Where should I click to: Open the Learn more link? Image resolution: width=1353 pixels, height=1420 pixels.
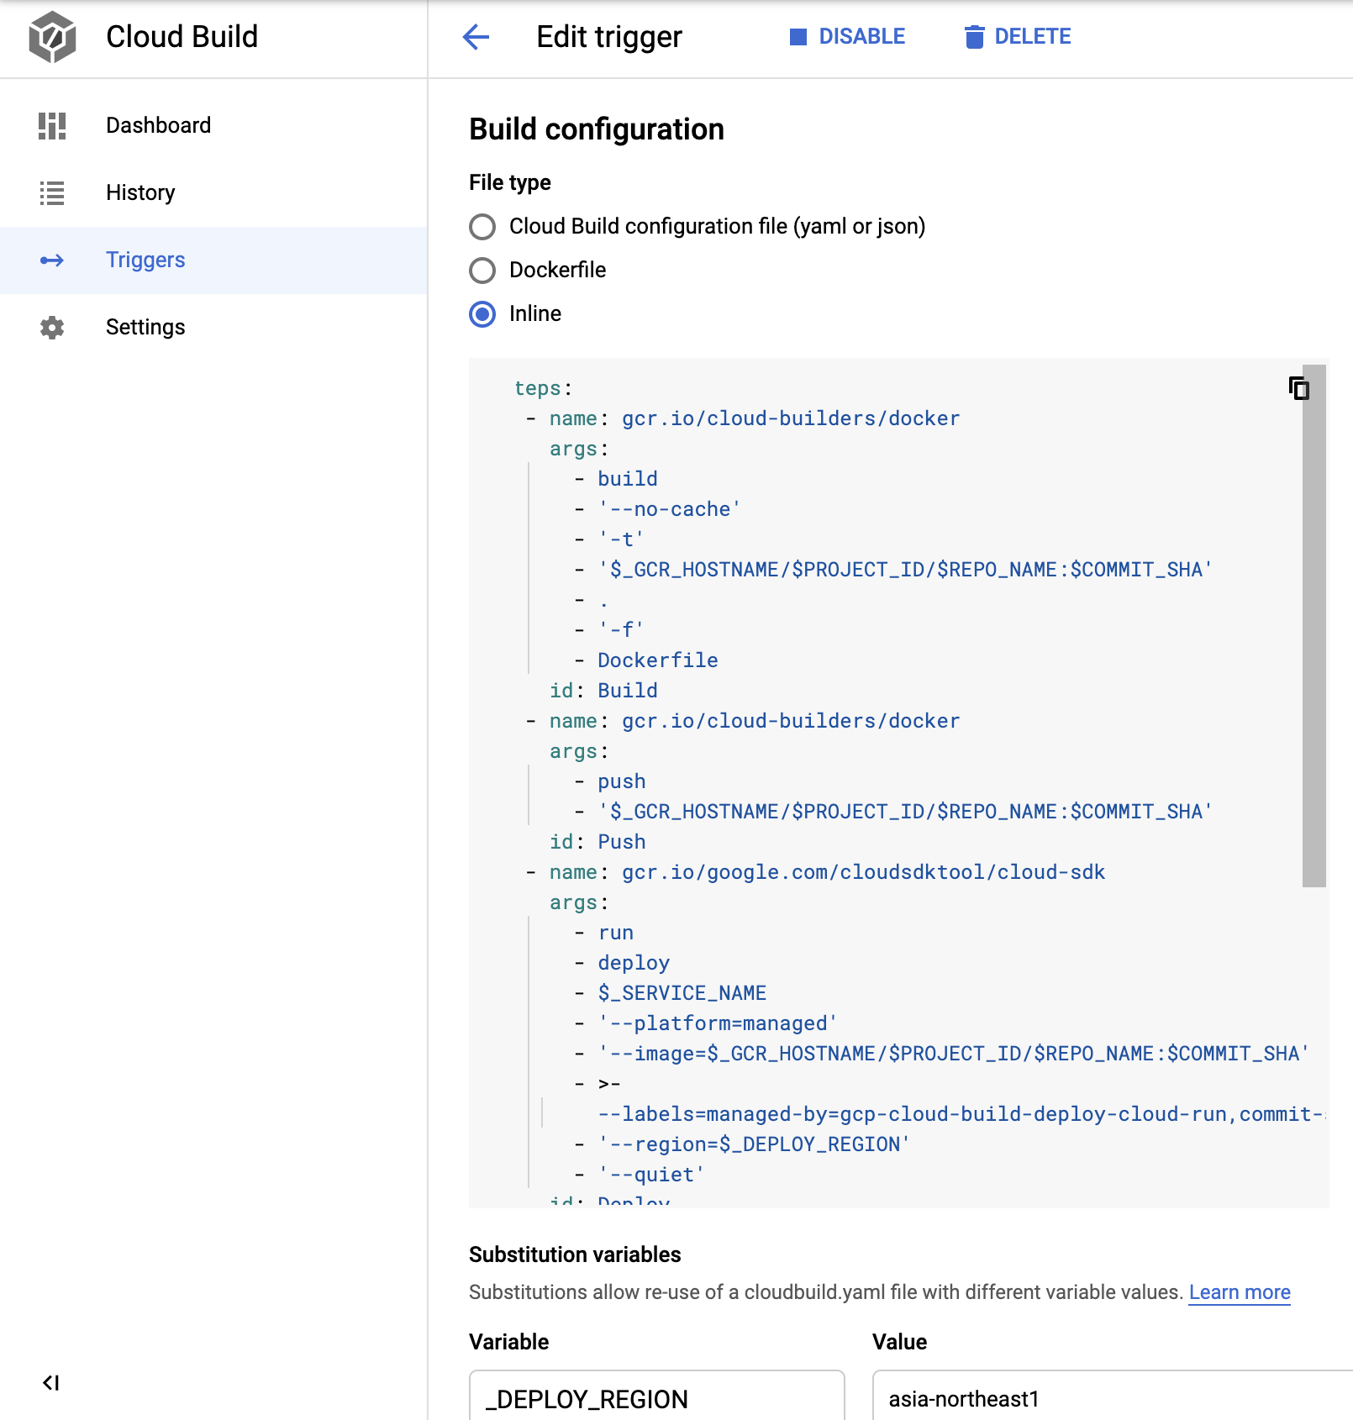click(1240, 1292)
